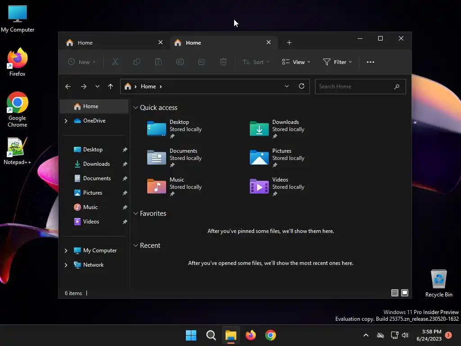Collapse the Favorites section

coord(136,214)
